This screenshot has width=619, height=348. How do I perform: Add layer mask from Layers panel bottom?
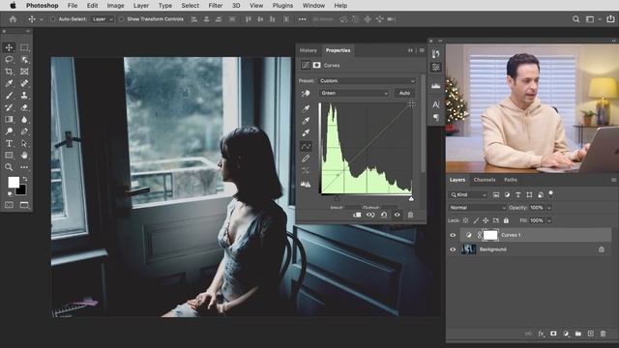coord(553,333)
